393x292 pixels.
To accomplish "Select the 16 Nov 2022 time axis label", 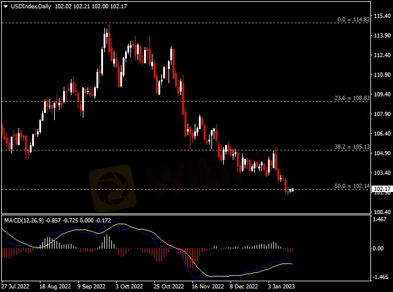I will tap(208, 286).
